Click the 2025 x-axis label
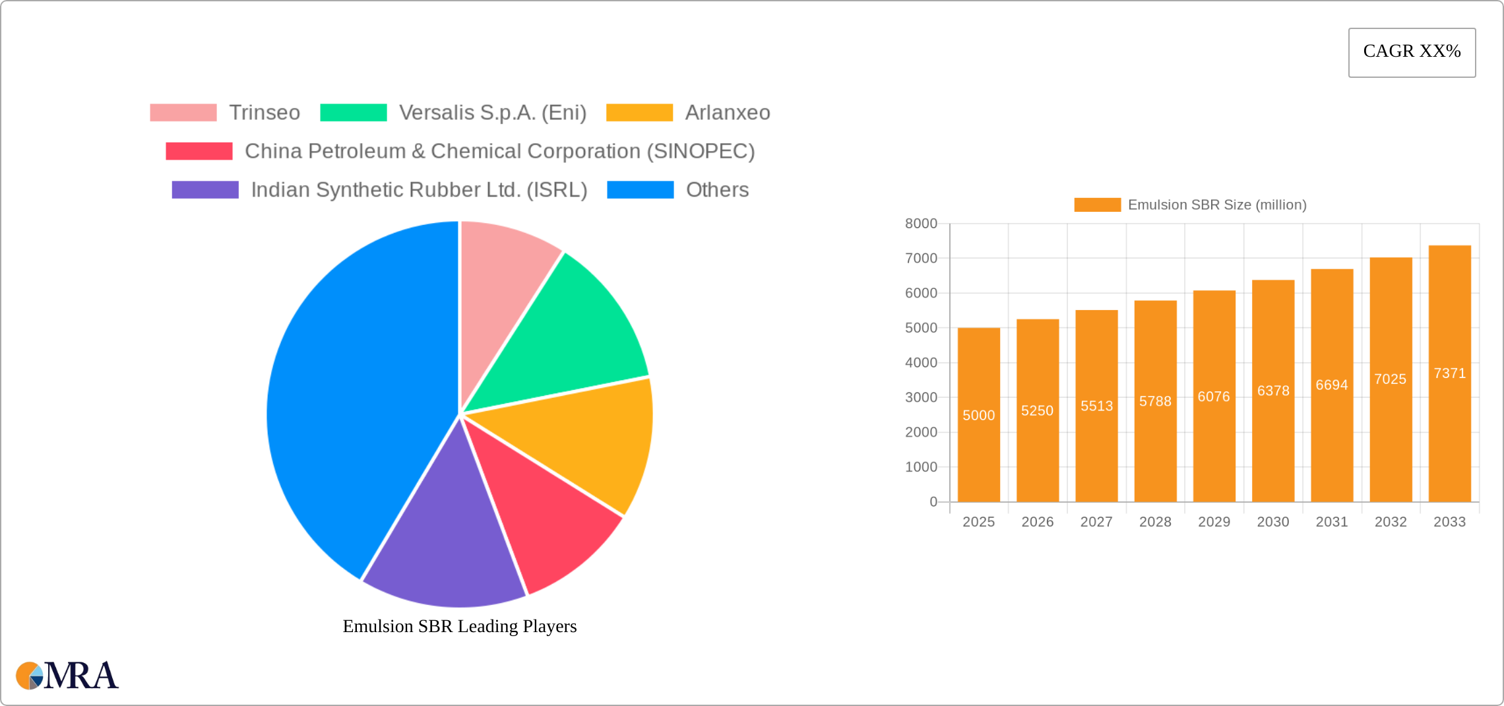The image size is (1504, 706). pos(979,522)
